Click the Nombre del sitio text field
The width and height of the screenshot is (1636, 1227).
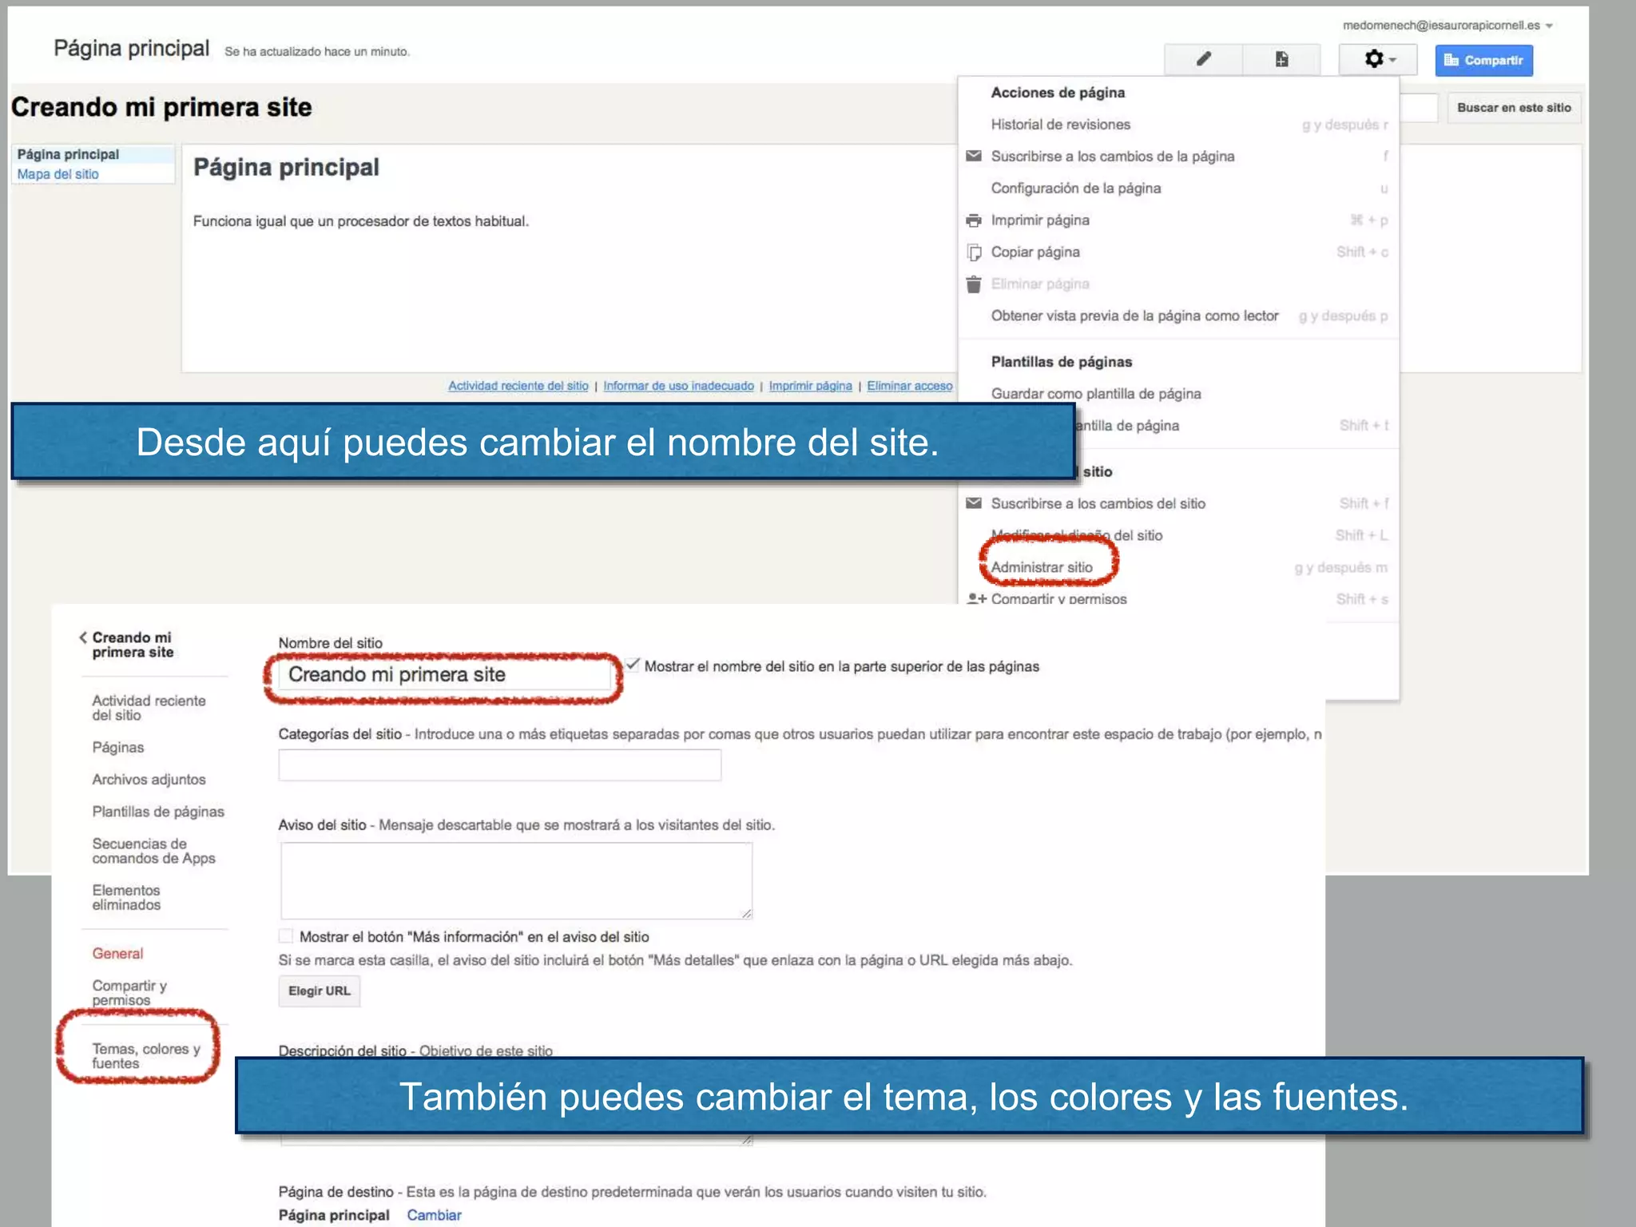[x=444, y=675]
